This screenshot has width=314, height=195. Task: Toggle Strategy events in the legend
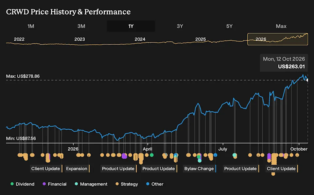(127, 184)
